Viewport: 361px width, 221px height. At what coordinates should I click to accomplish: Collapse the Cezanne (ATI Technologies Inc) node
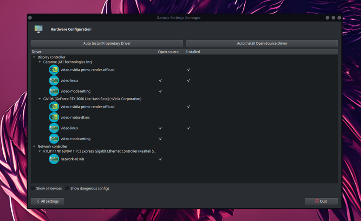pos(39,62)
